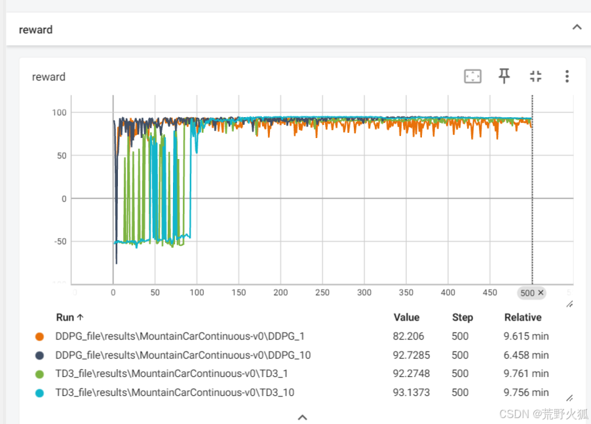
Task: Select the TD3_1 run row name
Action: click(x=172, y=374)
